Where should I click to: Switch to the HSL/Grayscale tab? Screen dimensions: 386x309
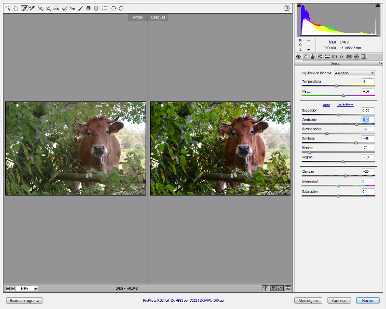[x=320, y=56]
